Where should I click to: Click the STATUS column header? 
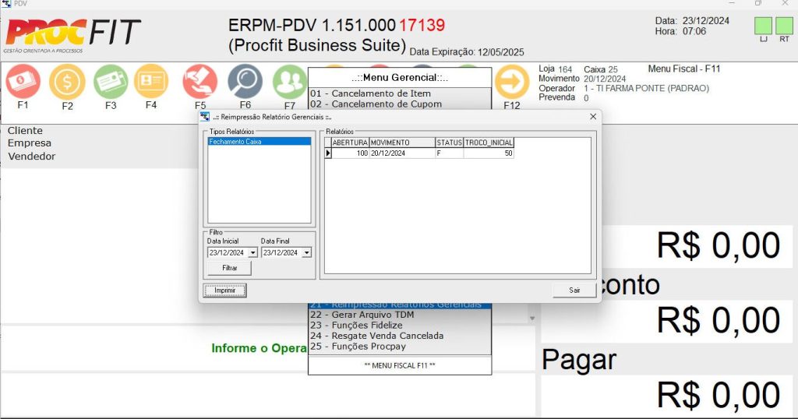tap(450, 143)
